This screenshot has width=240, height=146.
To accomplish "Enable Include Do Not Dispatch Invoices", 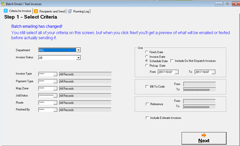I will coord(172,61).
